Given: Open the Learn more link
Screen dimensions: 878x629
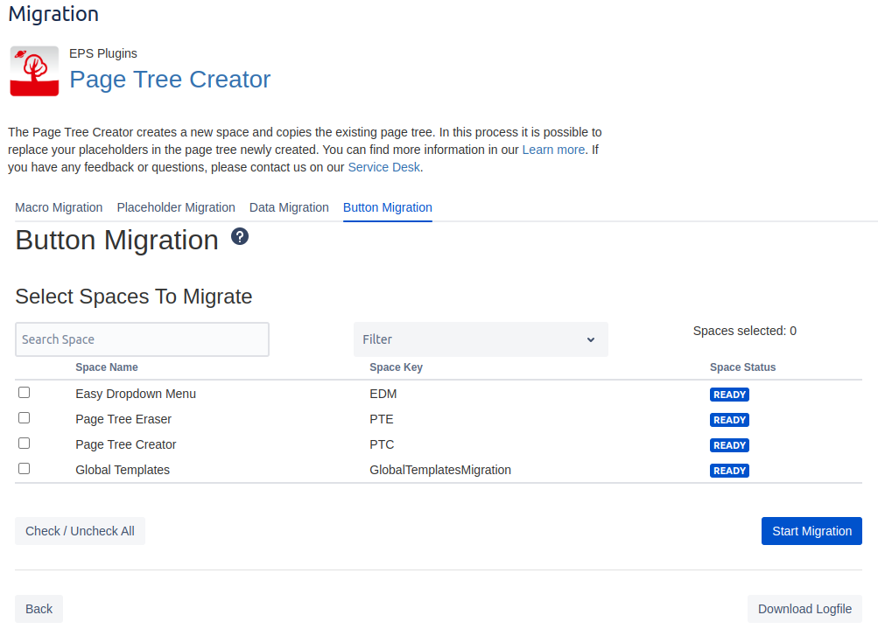Looking at the screenshot, I should pos(553,150).
